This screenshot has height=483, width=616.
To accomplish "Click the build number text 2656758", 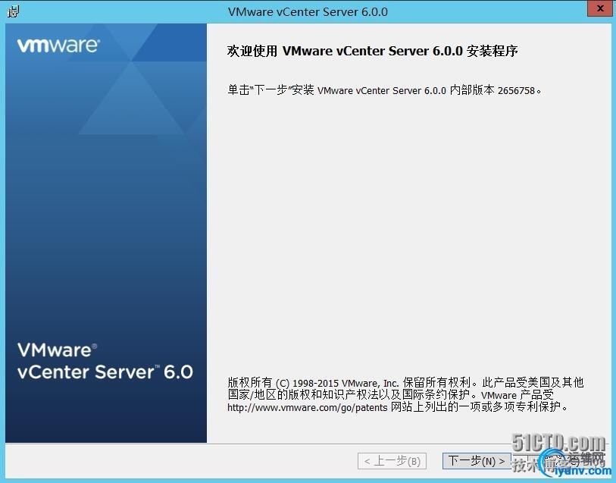I will pos(516,90).
